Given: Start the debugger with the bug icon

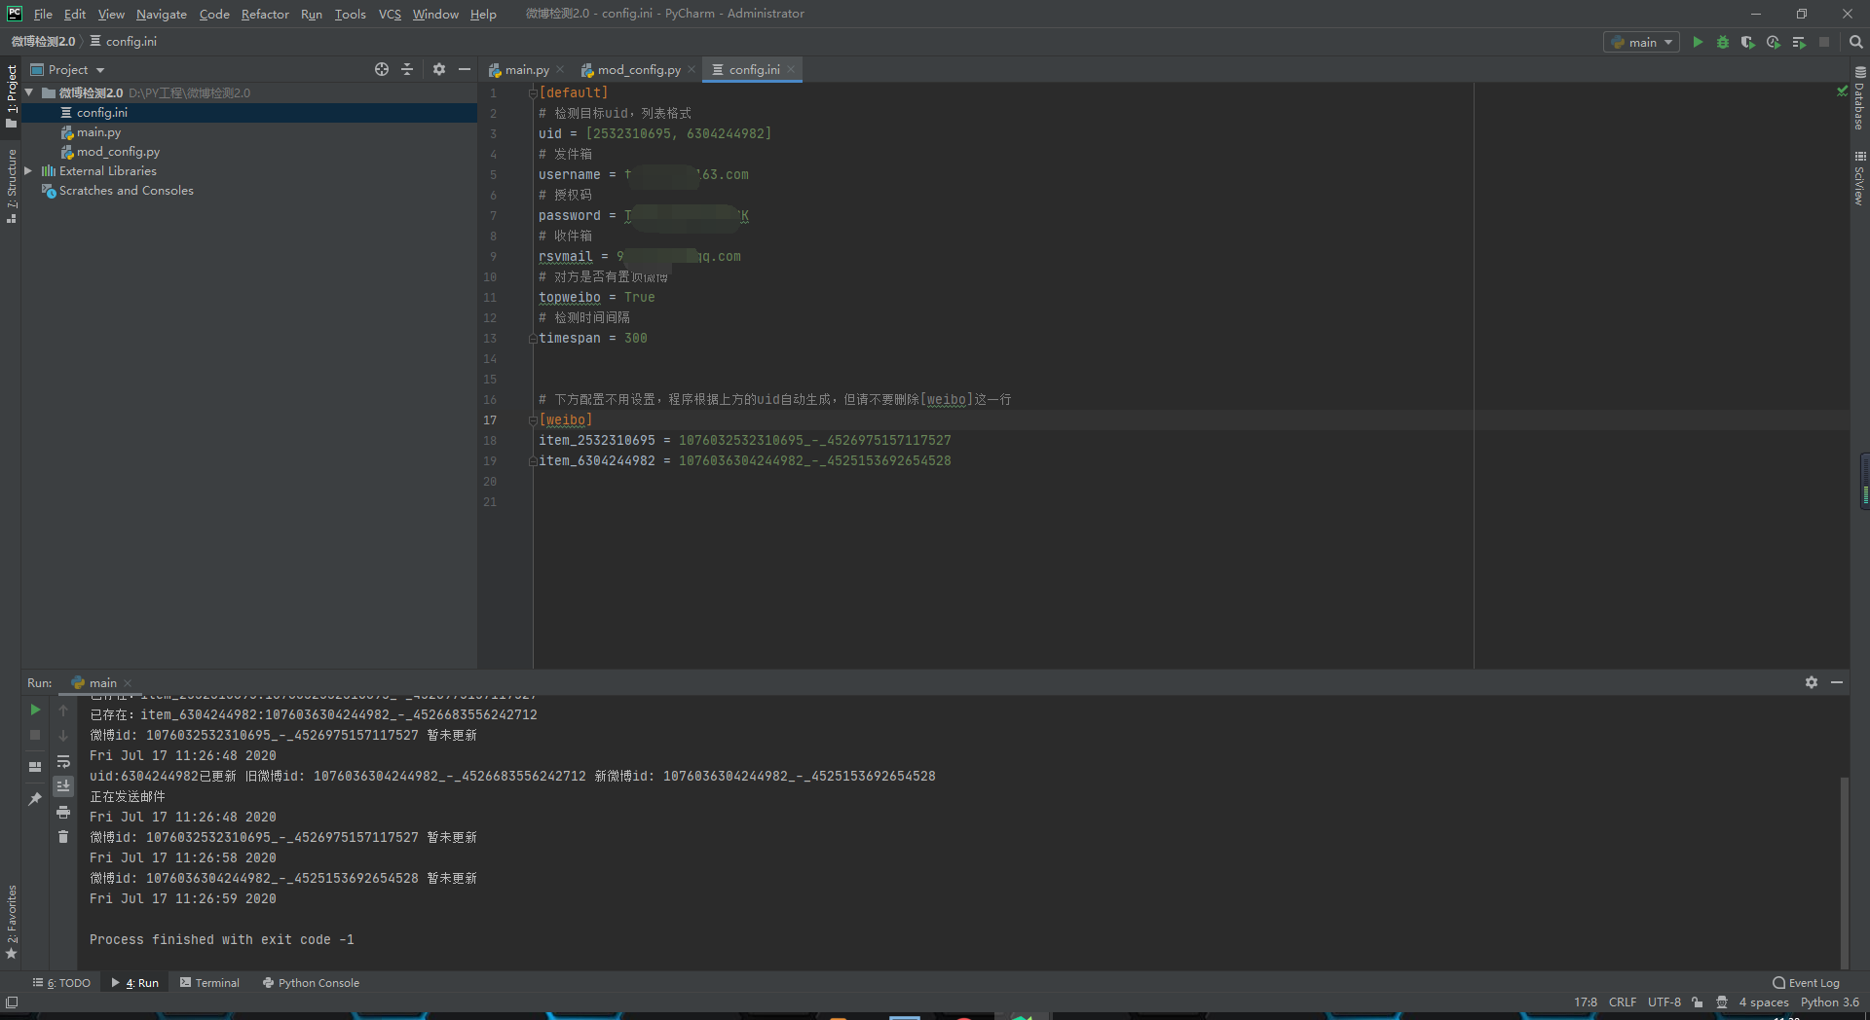Looking at the screenshot, I should point(1723,42).
